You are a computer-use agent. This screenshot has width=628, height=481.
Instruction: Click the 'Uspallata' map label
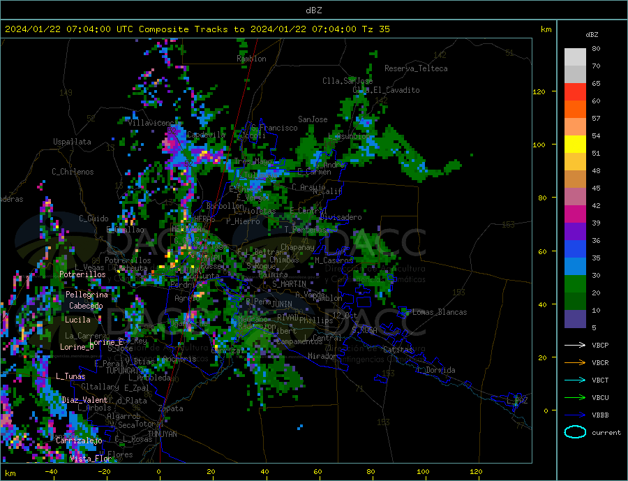pyautogui.click(x=72, y=142)
